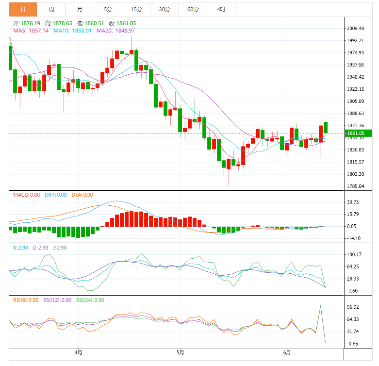Click the 1785.04 price axis label
This screenshot has height=366, width=379.
356,186
